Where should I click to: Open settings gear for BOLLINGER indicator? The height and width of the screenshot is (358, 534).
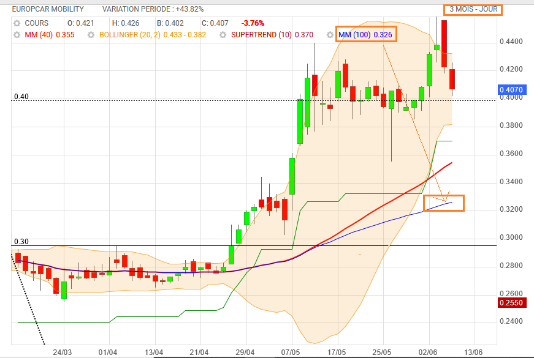pos(91,35)
